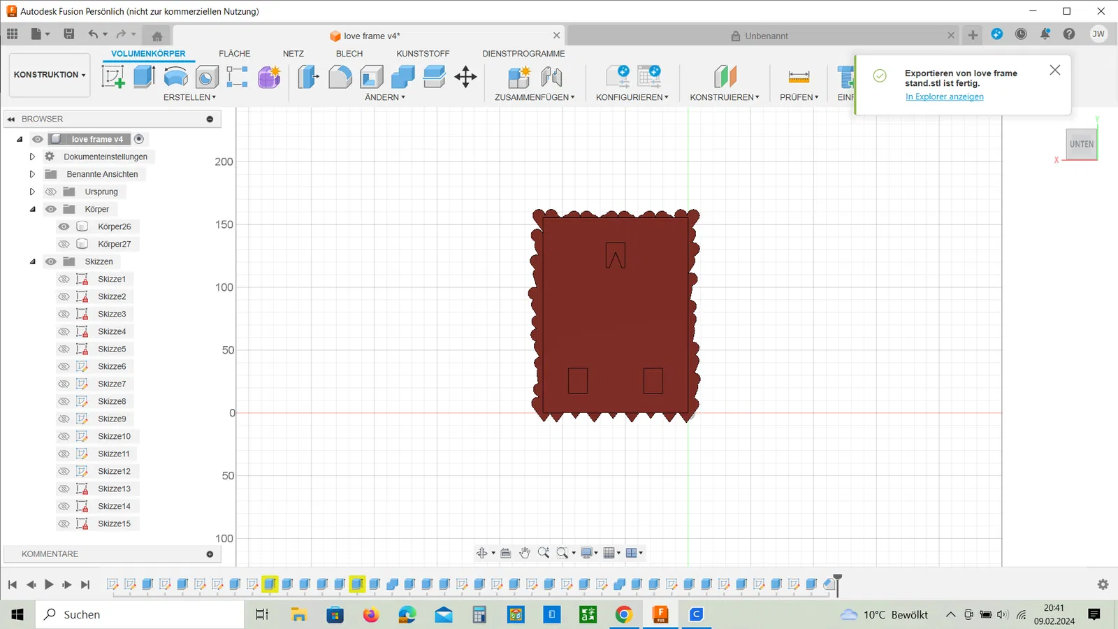Open the ÄNDERN dropdown menu

pyautogui.click(x=385, y=97)
